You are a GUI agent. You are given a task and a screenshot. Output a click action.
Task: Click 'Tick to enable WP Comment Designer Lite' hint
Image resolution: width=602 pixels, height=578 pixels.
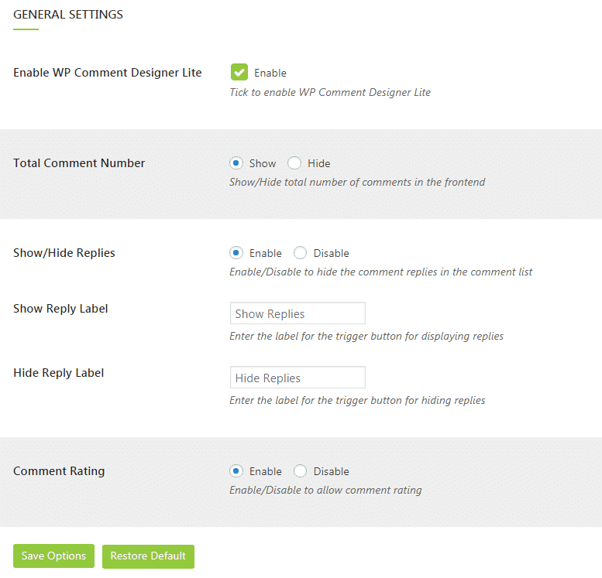[x=330, y=92]
